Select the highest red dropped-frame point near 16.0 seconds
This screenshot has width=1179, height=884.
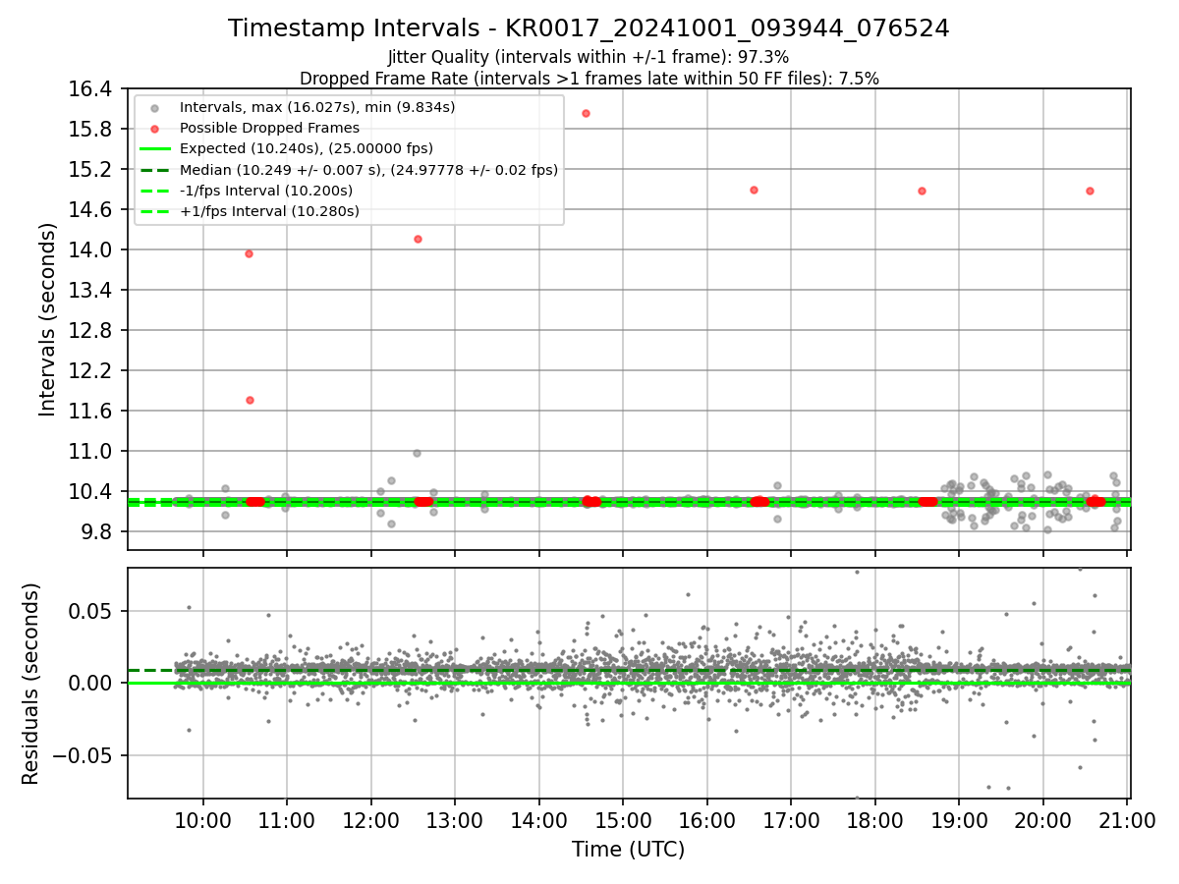tap(586, 113)
